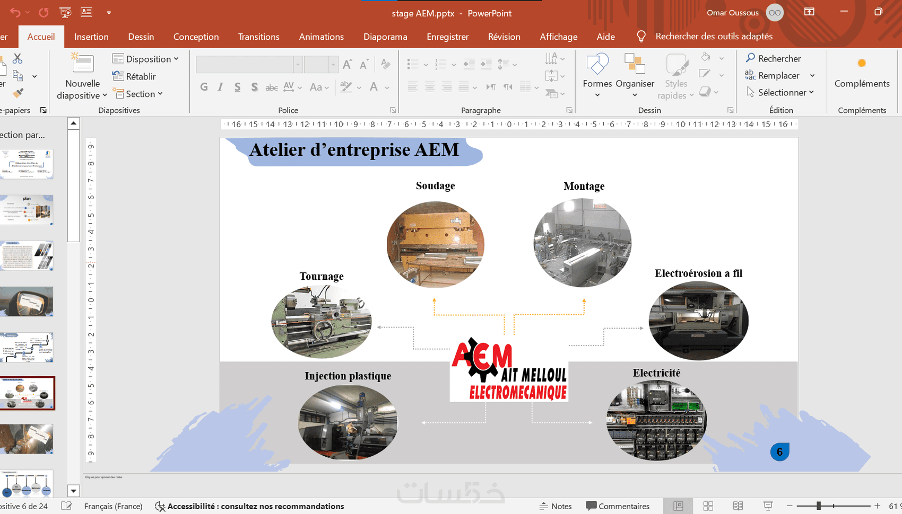
Task: Go to the Transitions tab
Action: (x=258, y=37)
